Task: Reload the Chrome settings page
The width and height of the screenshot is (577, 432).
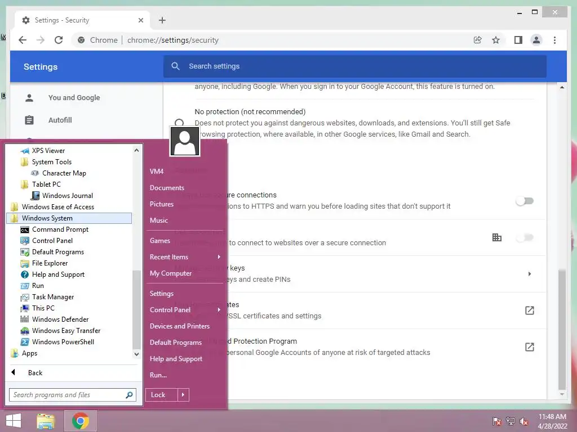Action: (59, 40)
